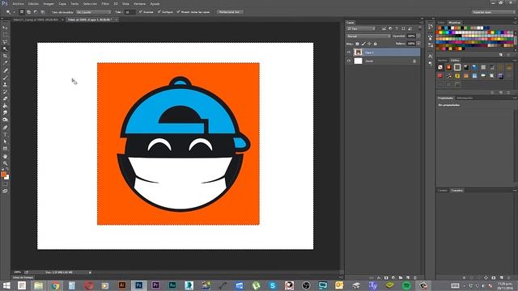Filter layers by type (T) icon

397,29
